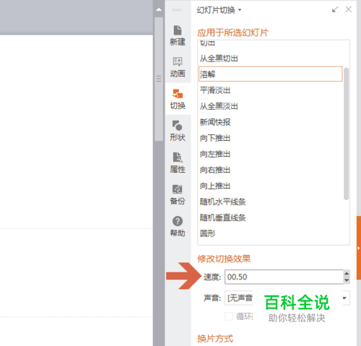
Task: Open the 声音 sound dropdown arrow
Action: pos(344,298)
